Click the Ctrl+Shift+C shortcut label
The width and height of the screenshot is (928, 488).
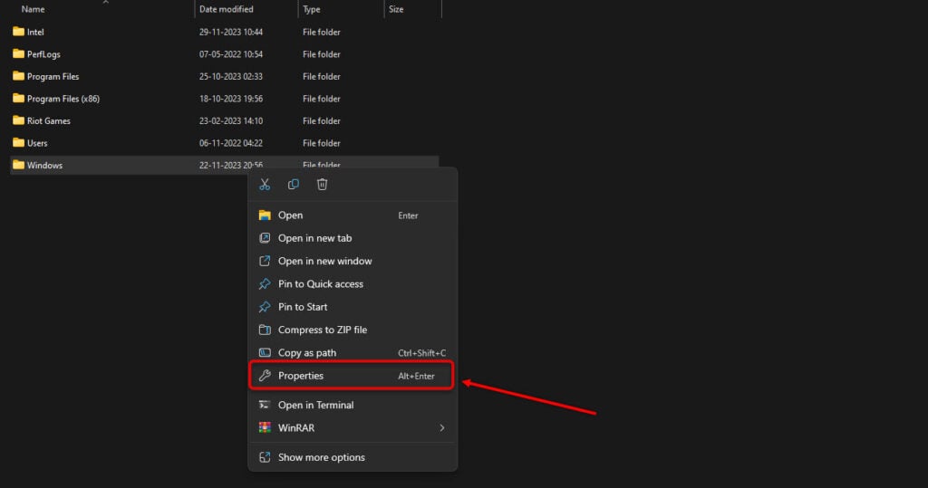pyautogui.click(x=422, y=353)
